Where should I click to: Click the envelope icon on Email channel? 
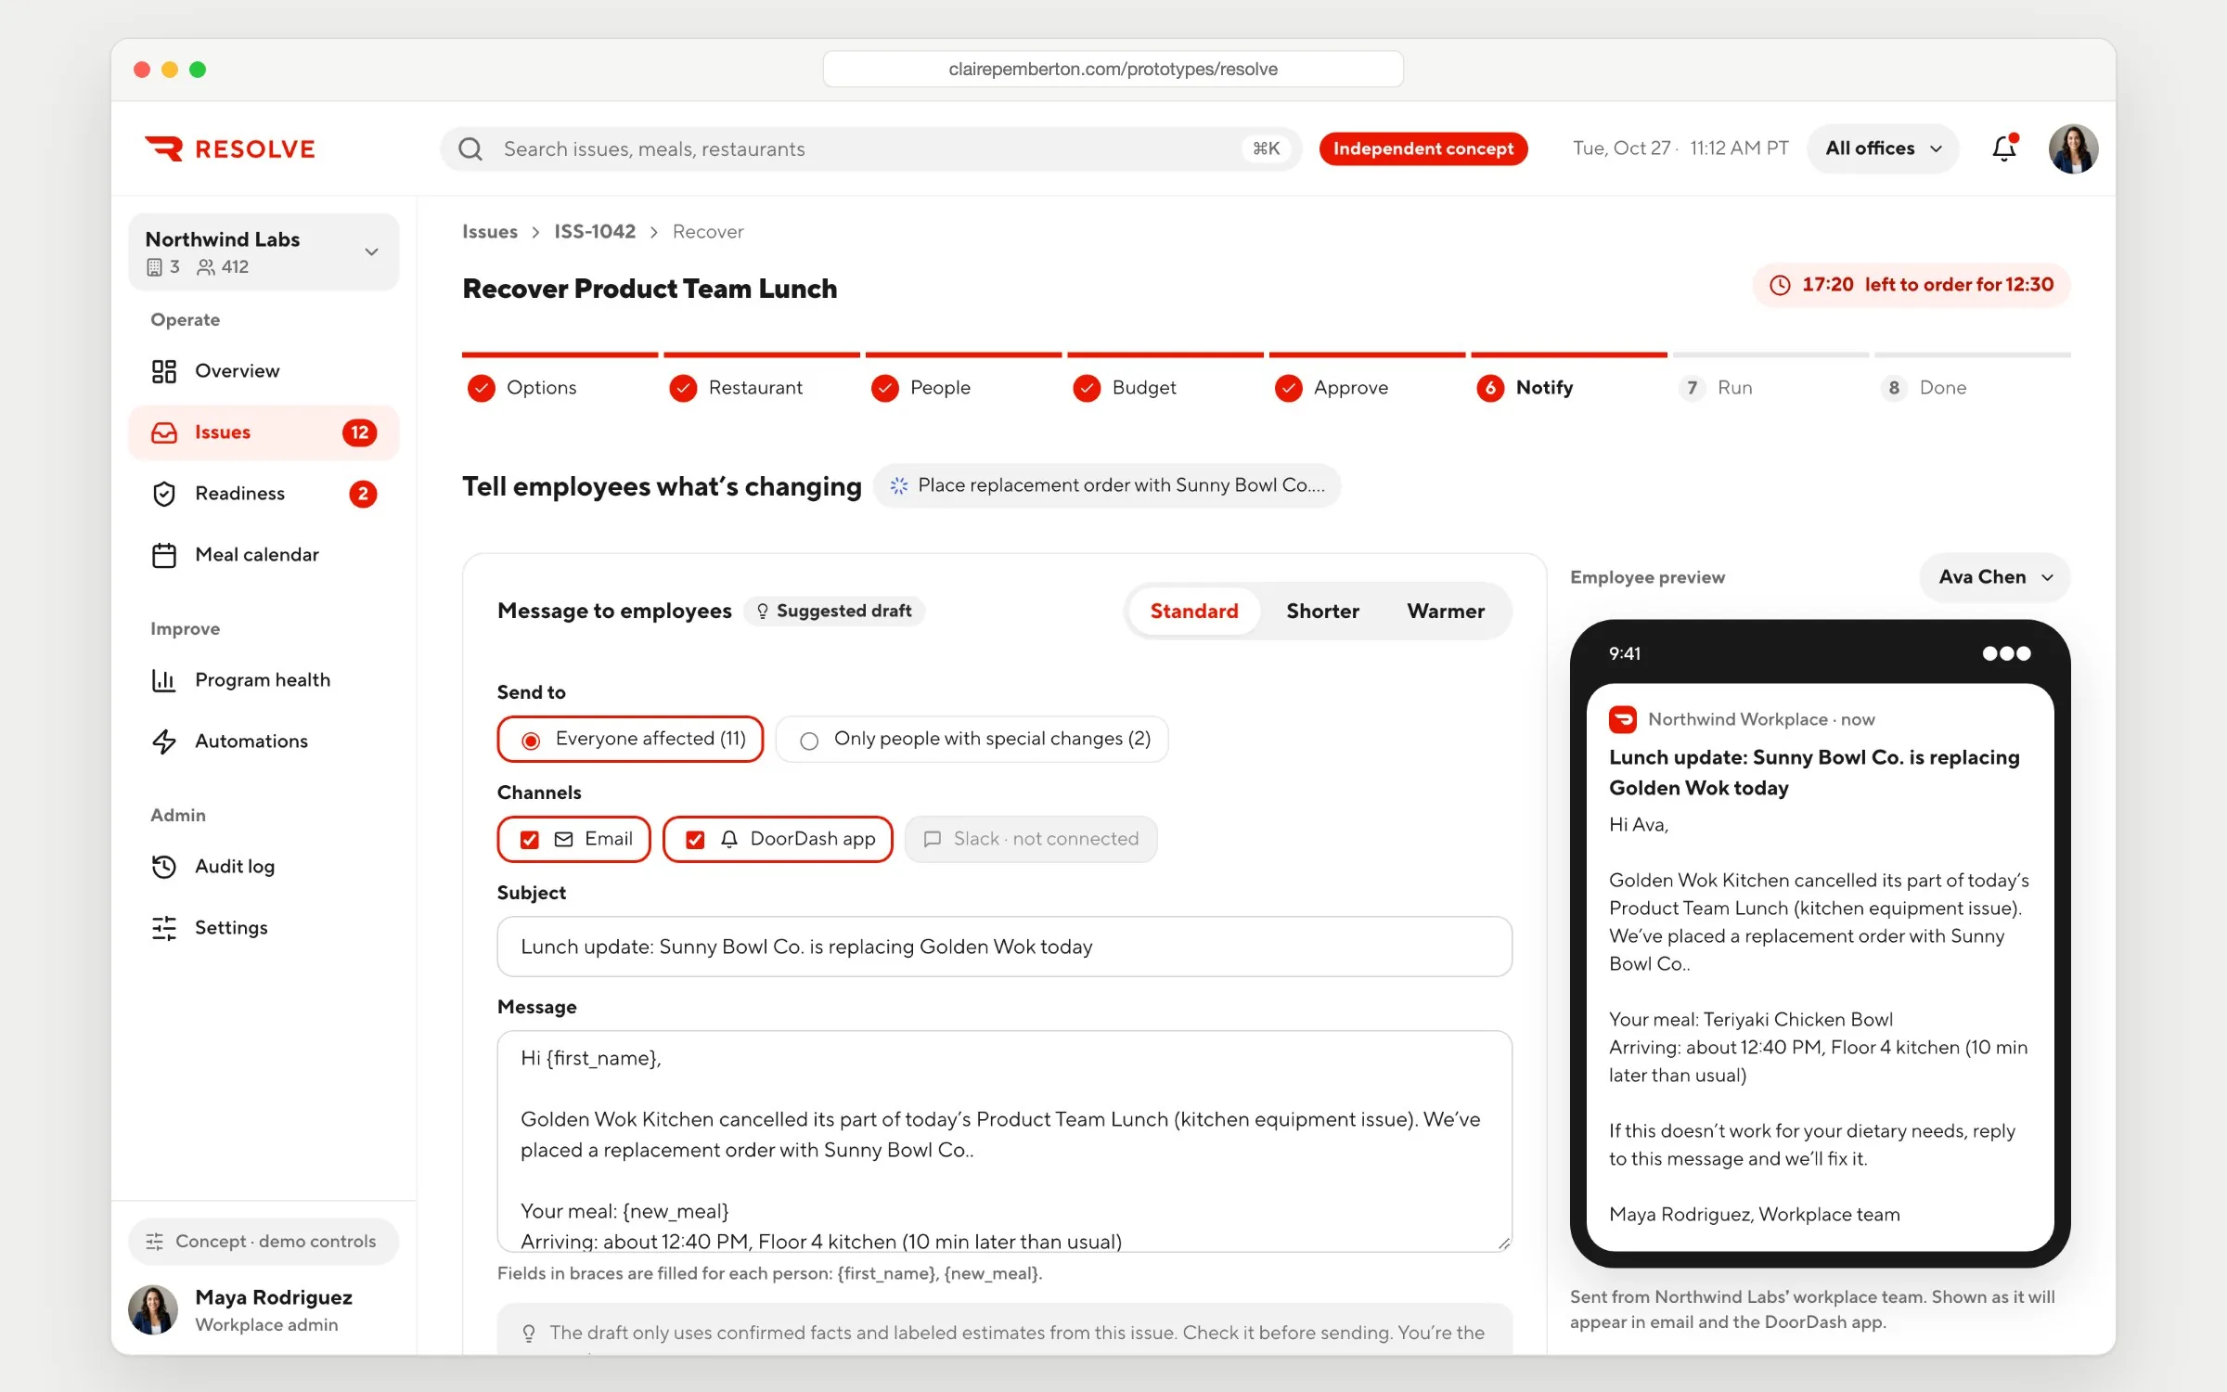563,839
